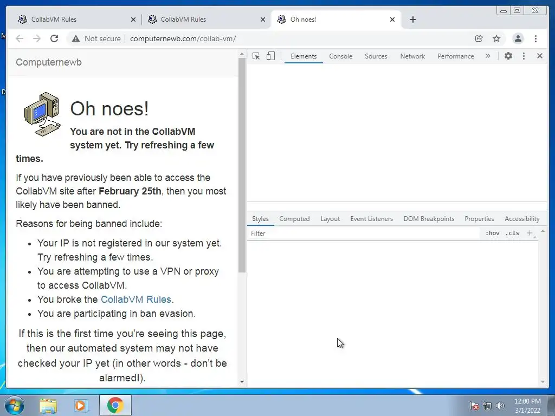
Task: Open the Chrome profile avatar
Action: [518, 38]
